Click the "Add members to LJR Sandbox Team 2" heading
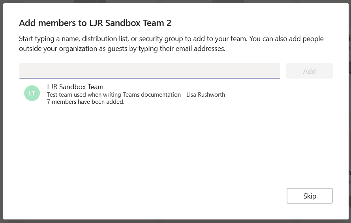Image resolution: width=351 pixels, height=223 pixels. [95, 23]
